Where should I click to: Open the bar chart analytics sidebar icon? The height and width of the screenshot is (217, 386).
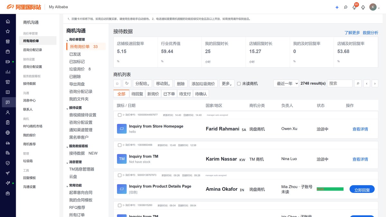(8, 72)
